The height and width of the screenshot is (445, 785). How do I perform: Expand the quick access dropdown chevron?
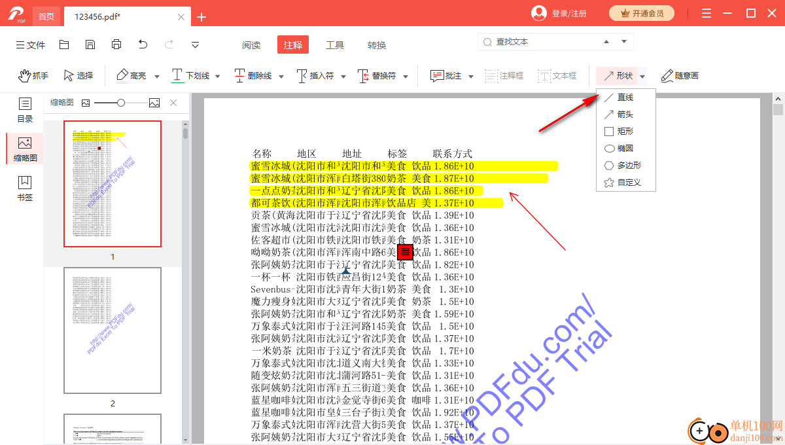pyautogui.click(x=195, y=44)
